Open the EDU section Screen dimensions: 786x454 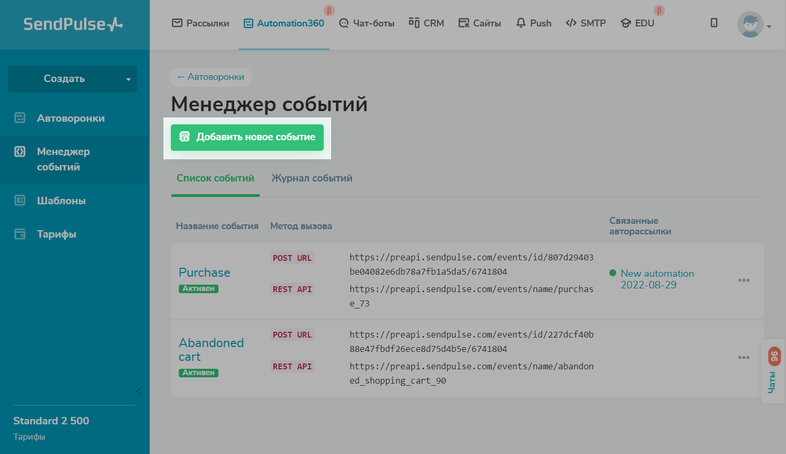coord(637,23)
